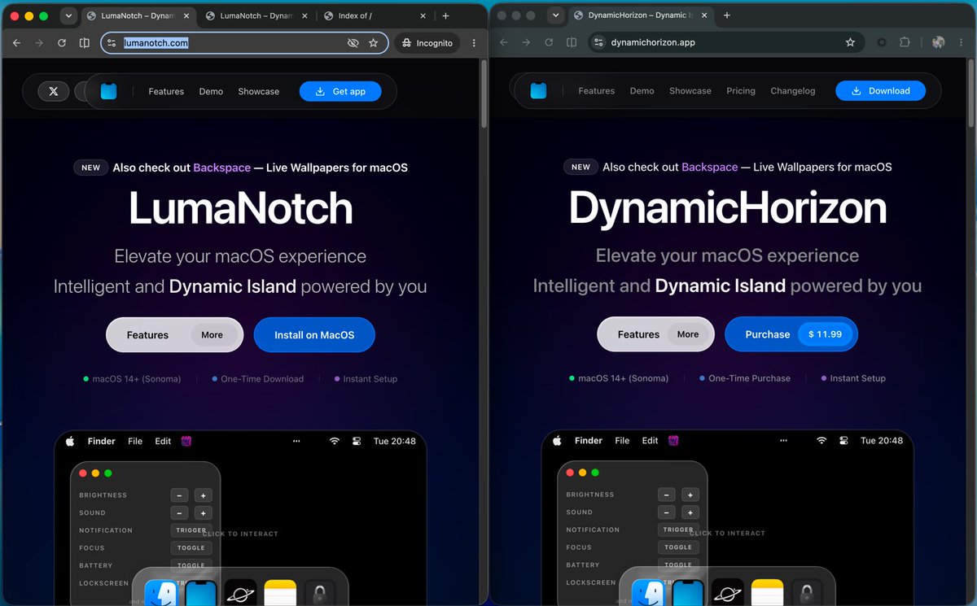Open X (Twitter) link on LumaNotch page

click(x=54, y=91)
